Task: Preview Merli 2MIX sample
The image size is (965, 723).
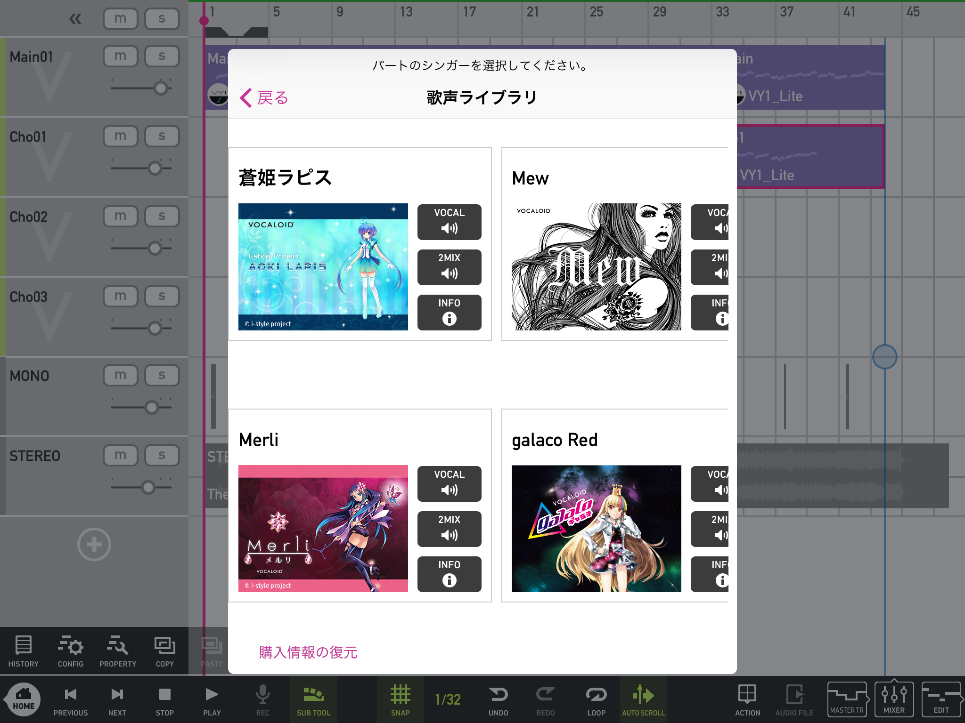Action: [x=450, y=529]
